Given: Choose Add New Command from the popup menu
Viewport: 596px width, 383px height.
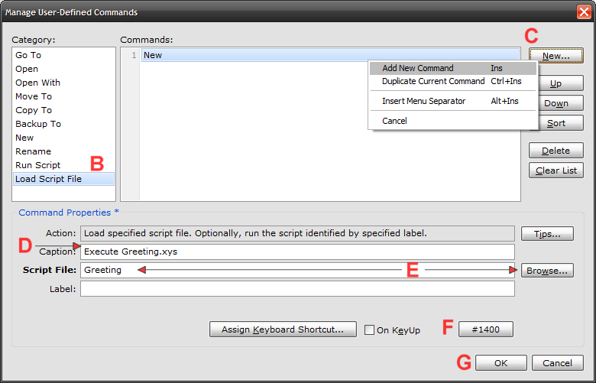Looking at the screenshot, I should [x=452, y=68].
